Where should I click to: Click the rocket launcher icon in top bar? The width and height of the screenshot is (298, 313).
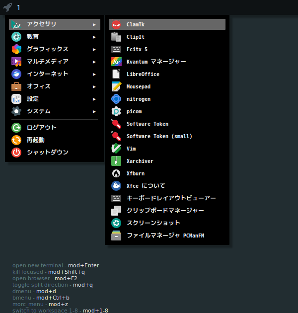pyautogui.click(x=7, y=7)
